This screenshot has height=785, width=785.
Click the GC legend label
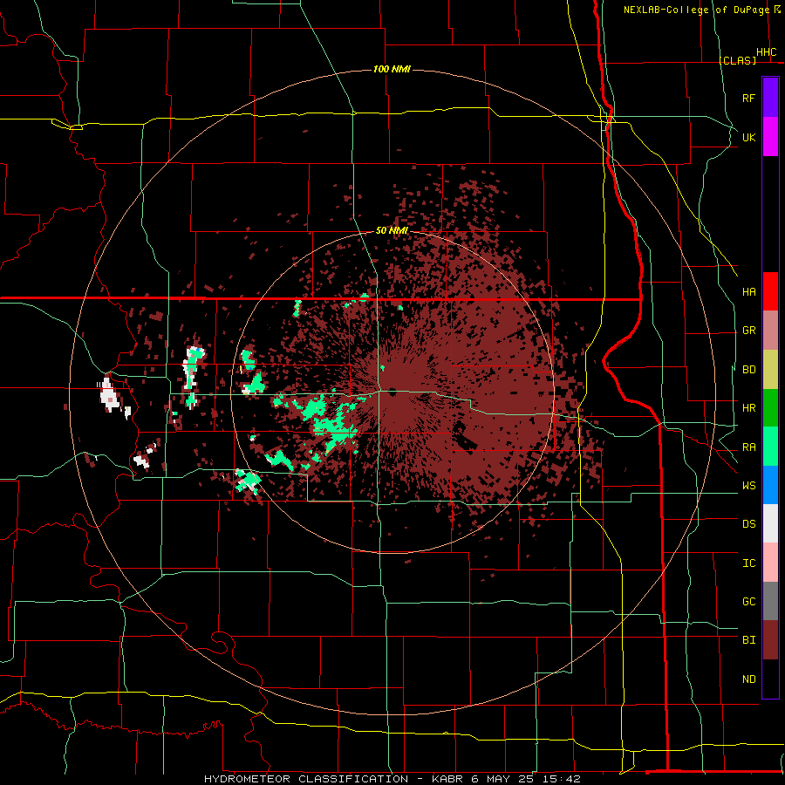click(749, 602)
